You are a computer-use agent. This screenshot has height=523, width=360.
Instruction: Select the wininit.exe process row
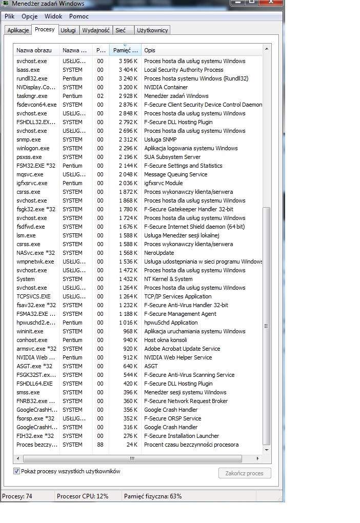pyautogui.click(x=138, y=331)
